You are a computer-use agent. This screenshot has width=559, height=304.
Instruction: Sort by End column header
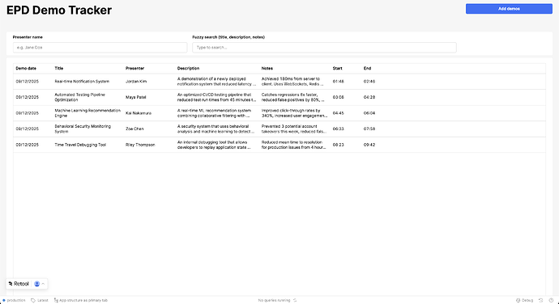pos(367,69)
